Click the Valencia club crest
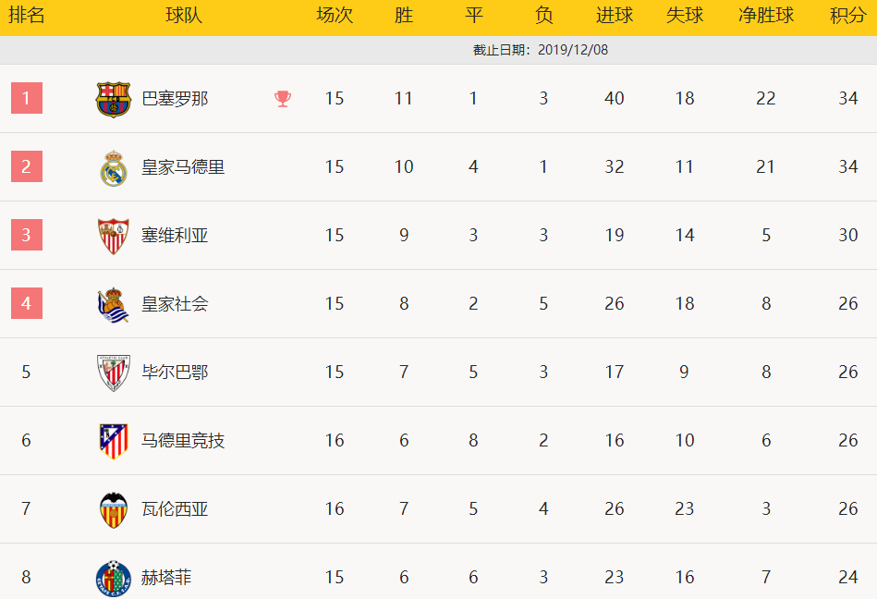 tap(114, 510)
